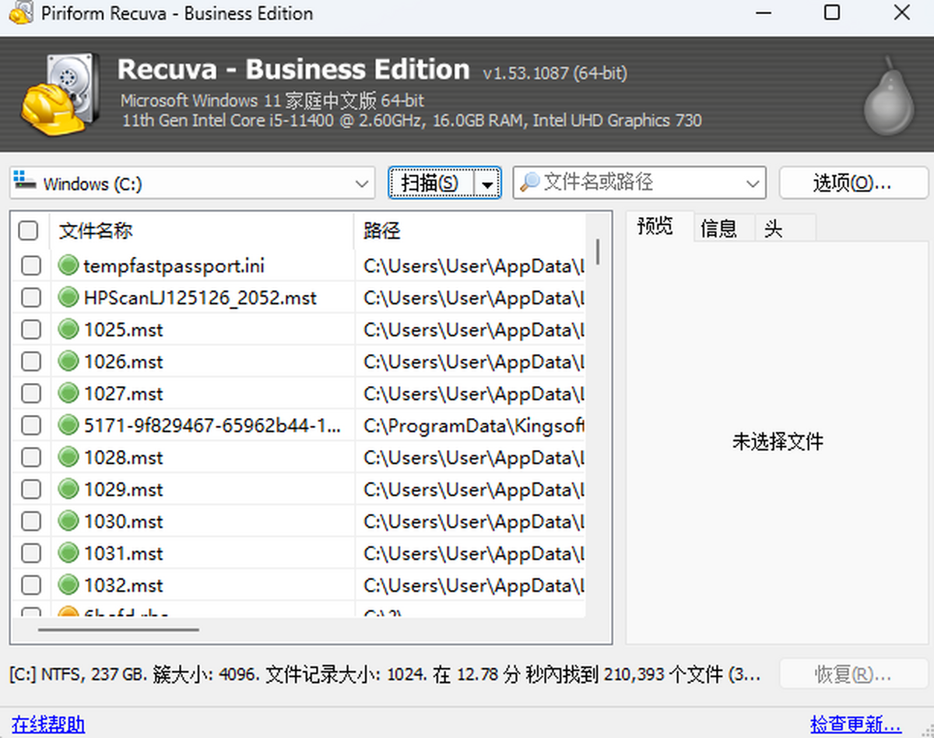The height and width of the screenshot is (738, 934).
Task: Click the green status dot beside 5171-9f829467 file
Action: pos(68,425)
